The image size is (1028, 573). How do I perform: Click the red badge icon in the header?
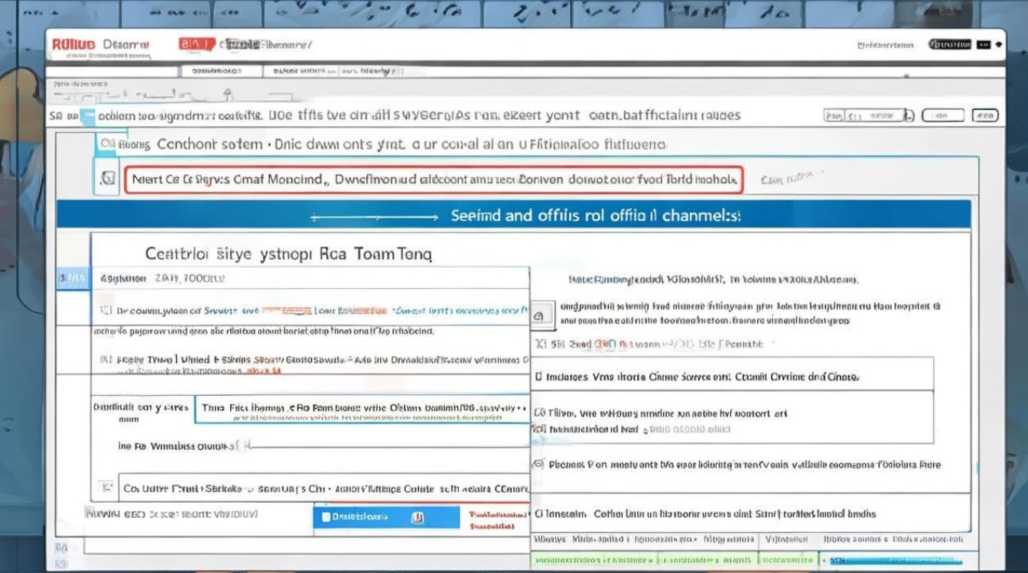click(197, 45)
